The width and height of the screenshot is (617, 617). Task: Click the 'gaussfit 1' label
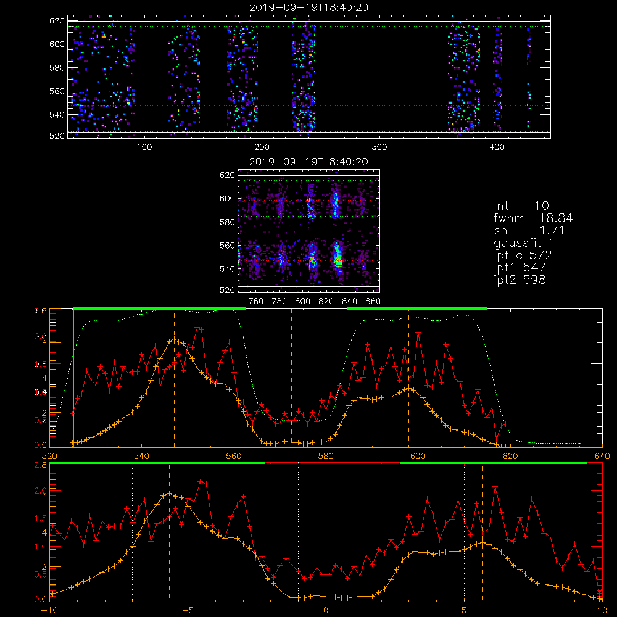(x=524, y=243)
